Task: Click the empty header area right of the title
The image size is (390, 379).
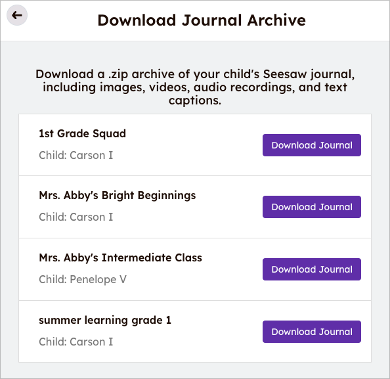Action: (348, 20)
